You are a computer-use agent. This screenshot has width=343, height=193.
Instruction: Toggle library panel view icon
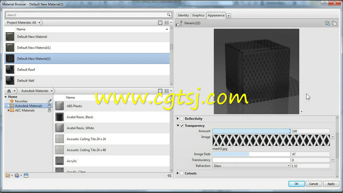pyautogui.click(x=160, y=91)
